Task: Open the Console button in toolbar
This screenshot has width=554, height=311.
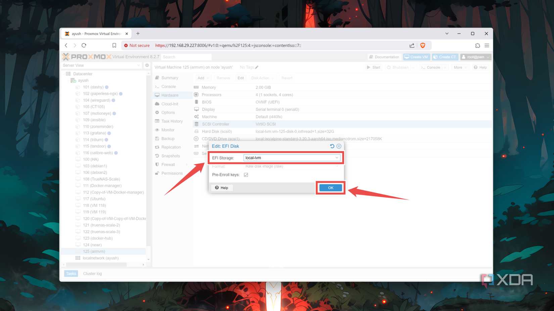Action: click(431, 67)
